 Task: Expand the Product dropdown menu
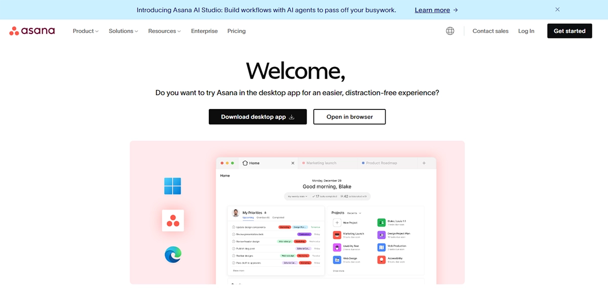coord(86,31)
